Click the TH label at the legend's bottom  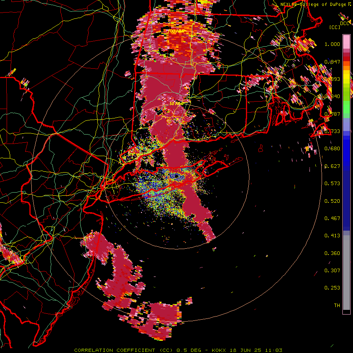[337, 306]
